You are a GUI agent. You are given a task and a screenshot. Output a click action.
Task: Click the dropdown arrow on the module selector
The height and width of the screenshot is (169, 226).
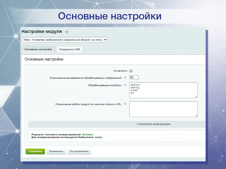[x=105, y=40]
